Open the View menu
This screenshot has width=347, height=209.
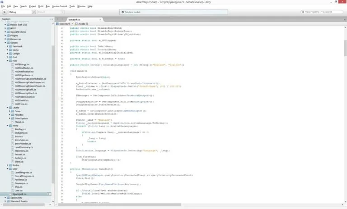tap(15, 6)
